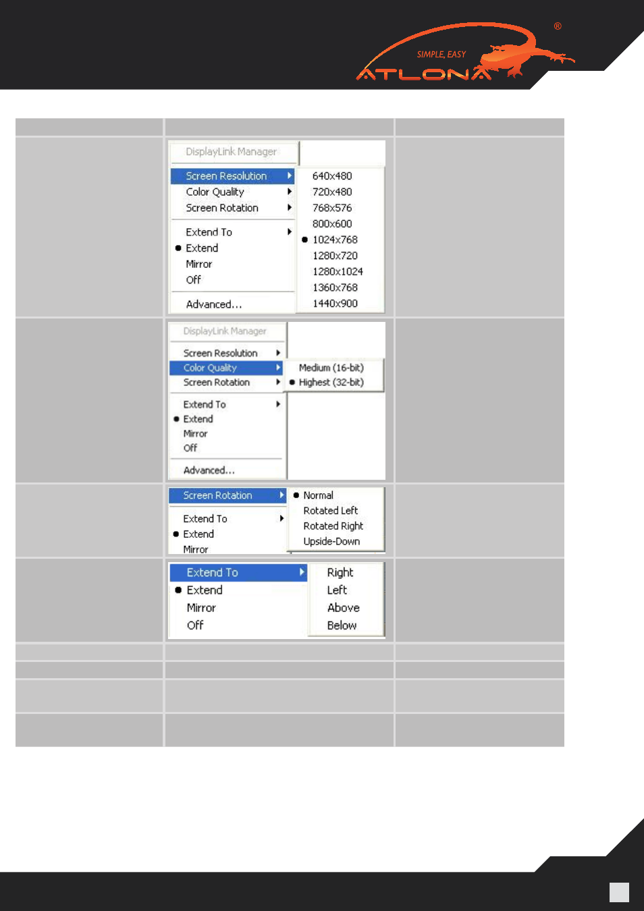Click Advanced... in the menu beside the resolution list
This screenshot has width=644, height=911.
tap(213, 304)
